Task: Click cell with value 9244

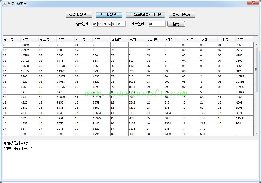Action: tap(245, 123)
